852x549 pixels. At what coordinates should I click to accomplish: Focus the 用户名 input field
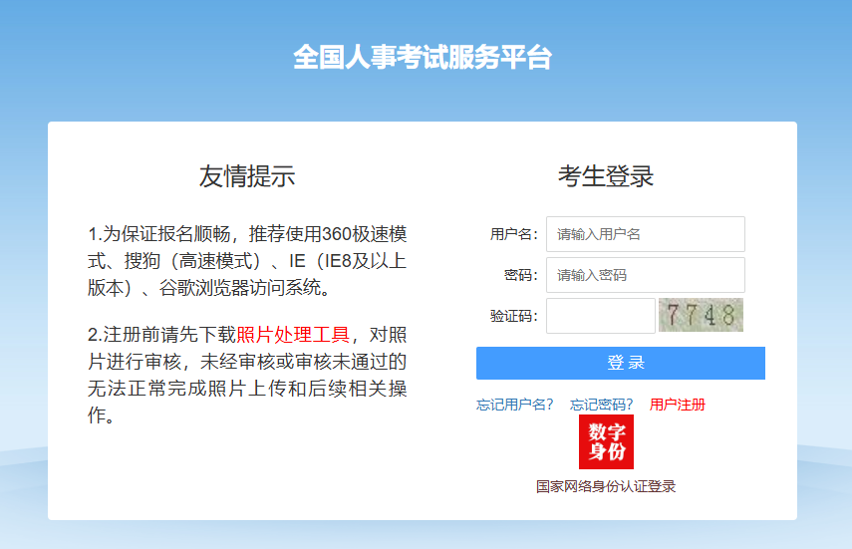(x=645, y=234)
